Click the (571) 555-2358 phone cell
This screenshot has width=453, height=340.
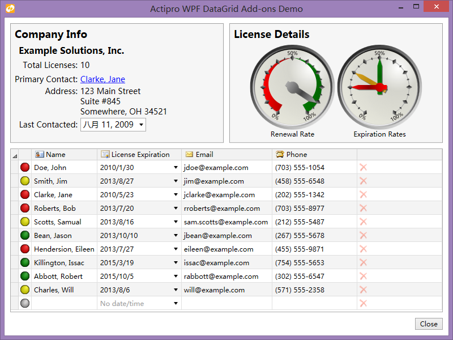315,290
